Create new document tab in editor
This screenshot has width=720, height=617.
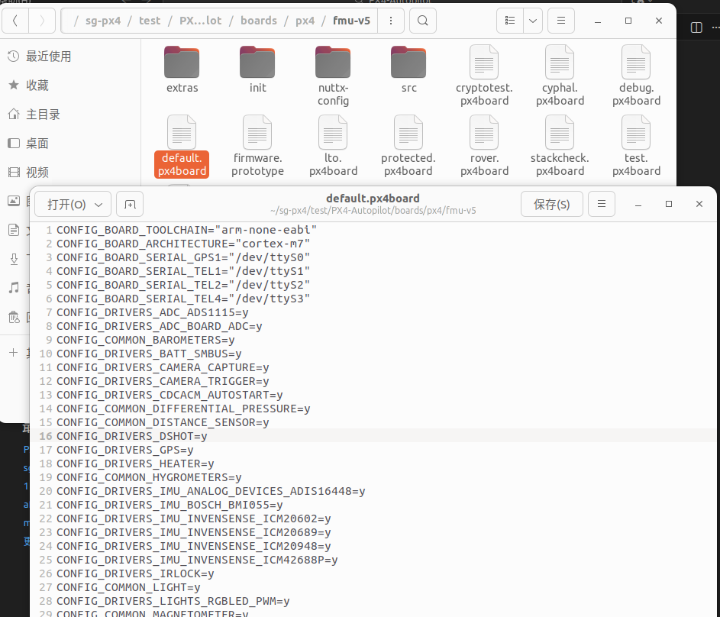pyautogui.click(x=130, y=205)
